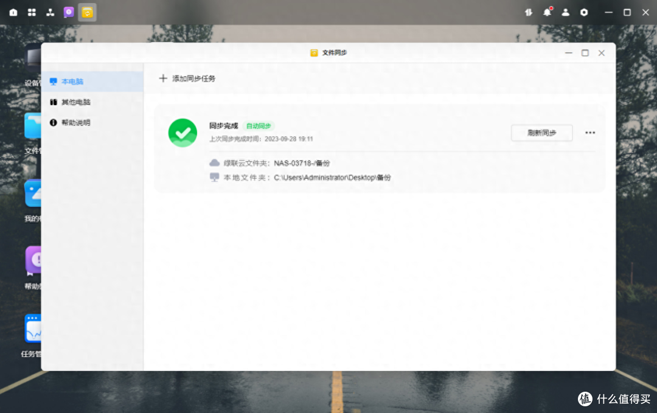Maximize the main client window

tap(627, 12)
